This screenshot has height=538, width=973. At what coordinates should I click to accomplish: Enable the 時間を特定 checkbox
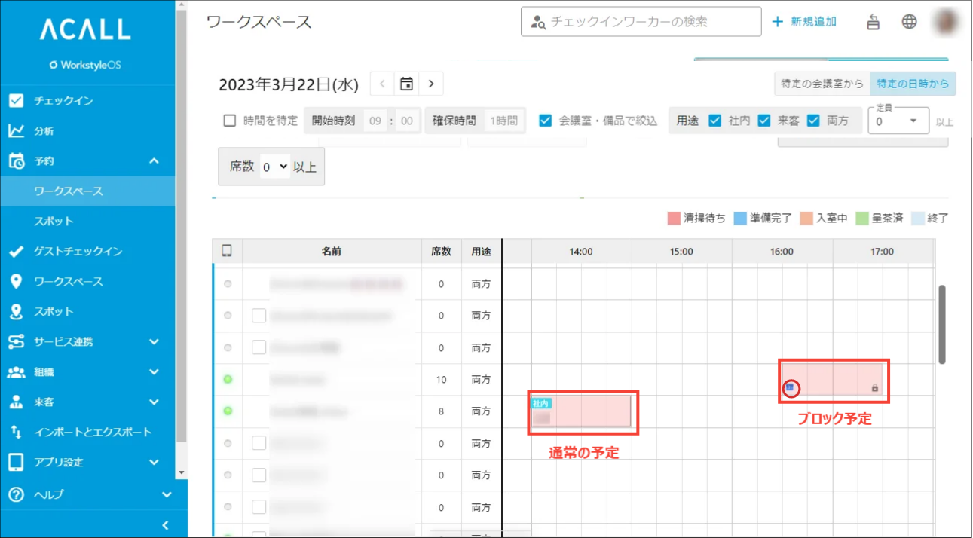(231, 121)
